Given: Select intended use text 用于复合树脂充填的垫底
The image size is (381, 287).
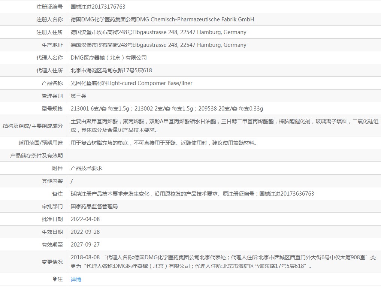Looking at the screenshot, I should (x=99, y=143).
